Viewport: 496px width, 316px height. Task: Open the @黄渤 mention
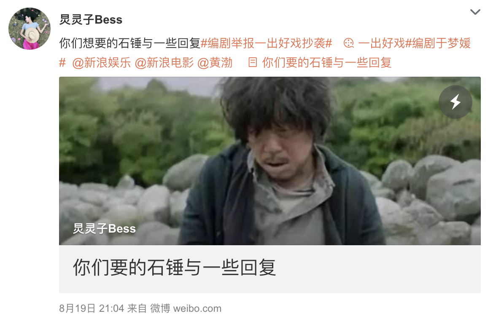215,62
